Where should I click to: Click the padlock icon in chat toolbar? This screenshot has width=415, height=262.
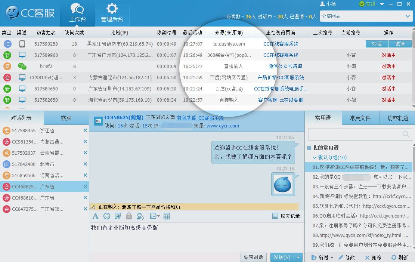(129, 216)
